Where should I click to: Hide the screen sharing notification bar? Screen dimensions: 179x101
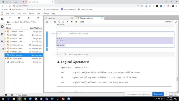166,94
